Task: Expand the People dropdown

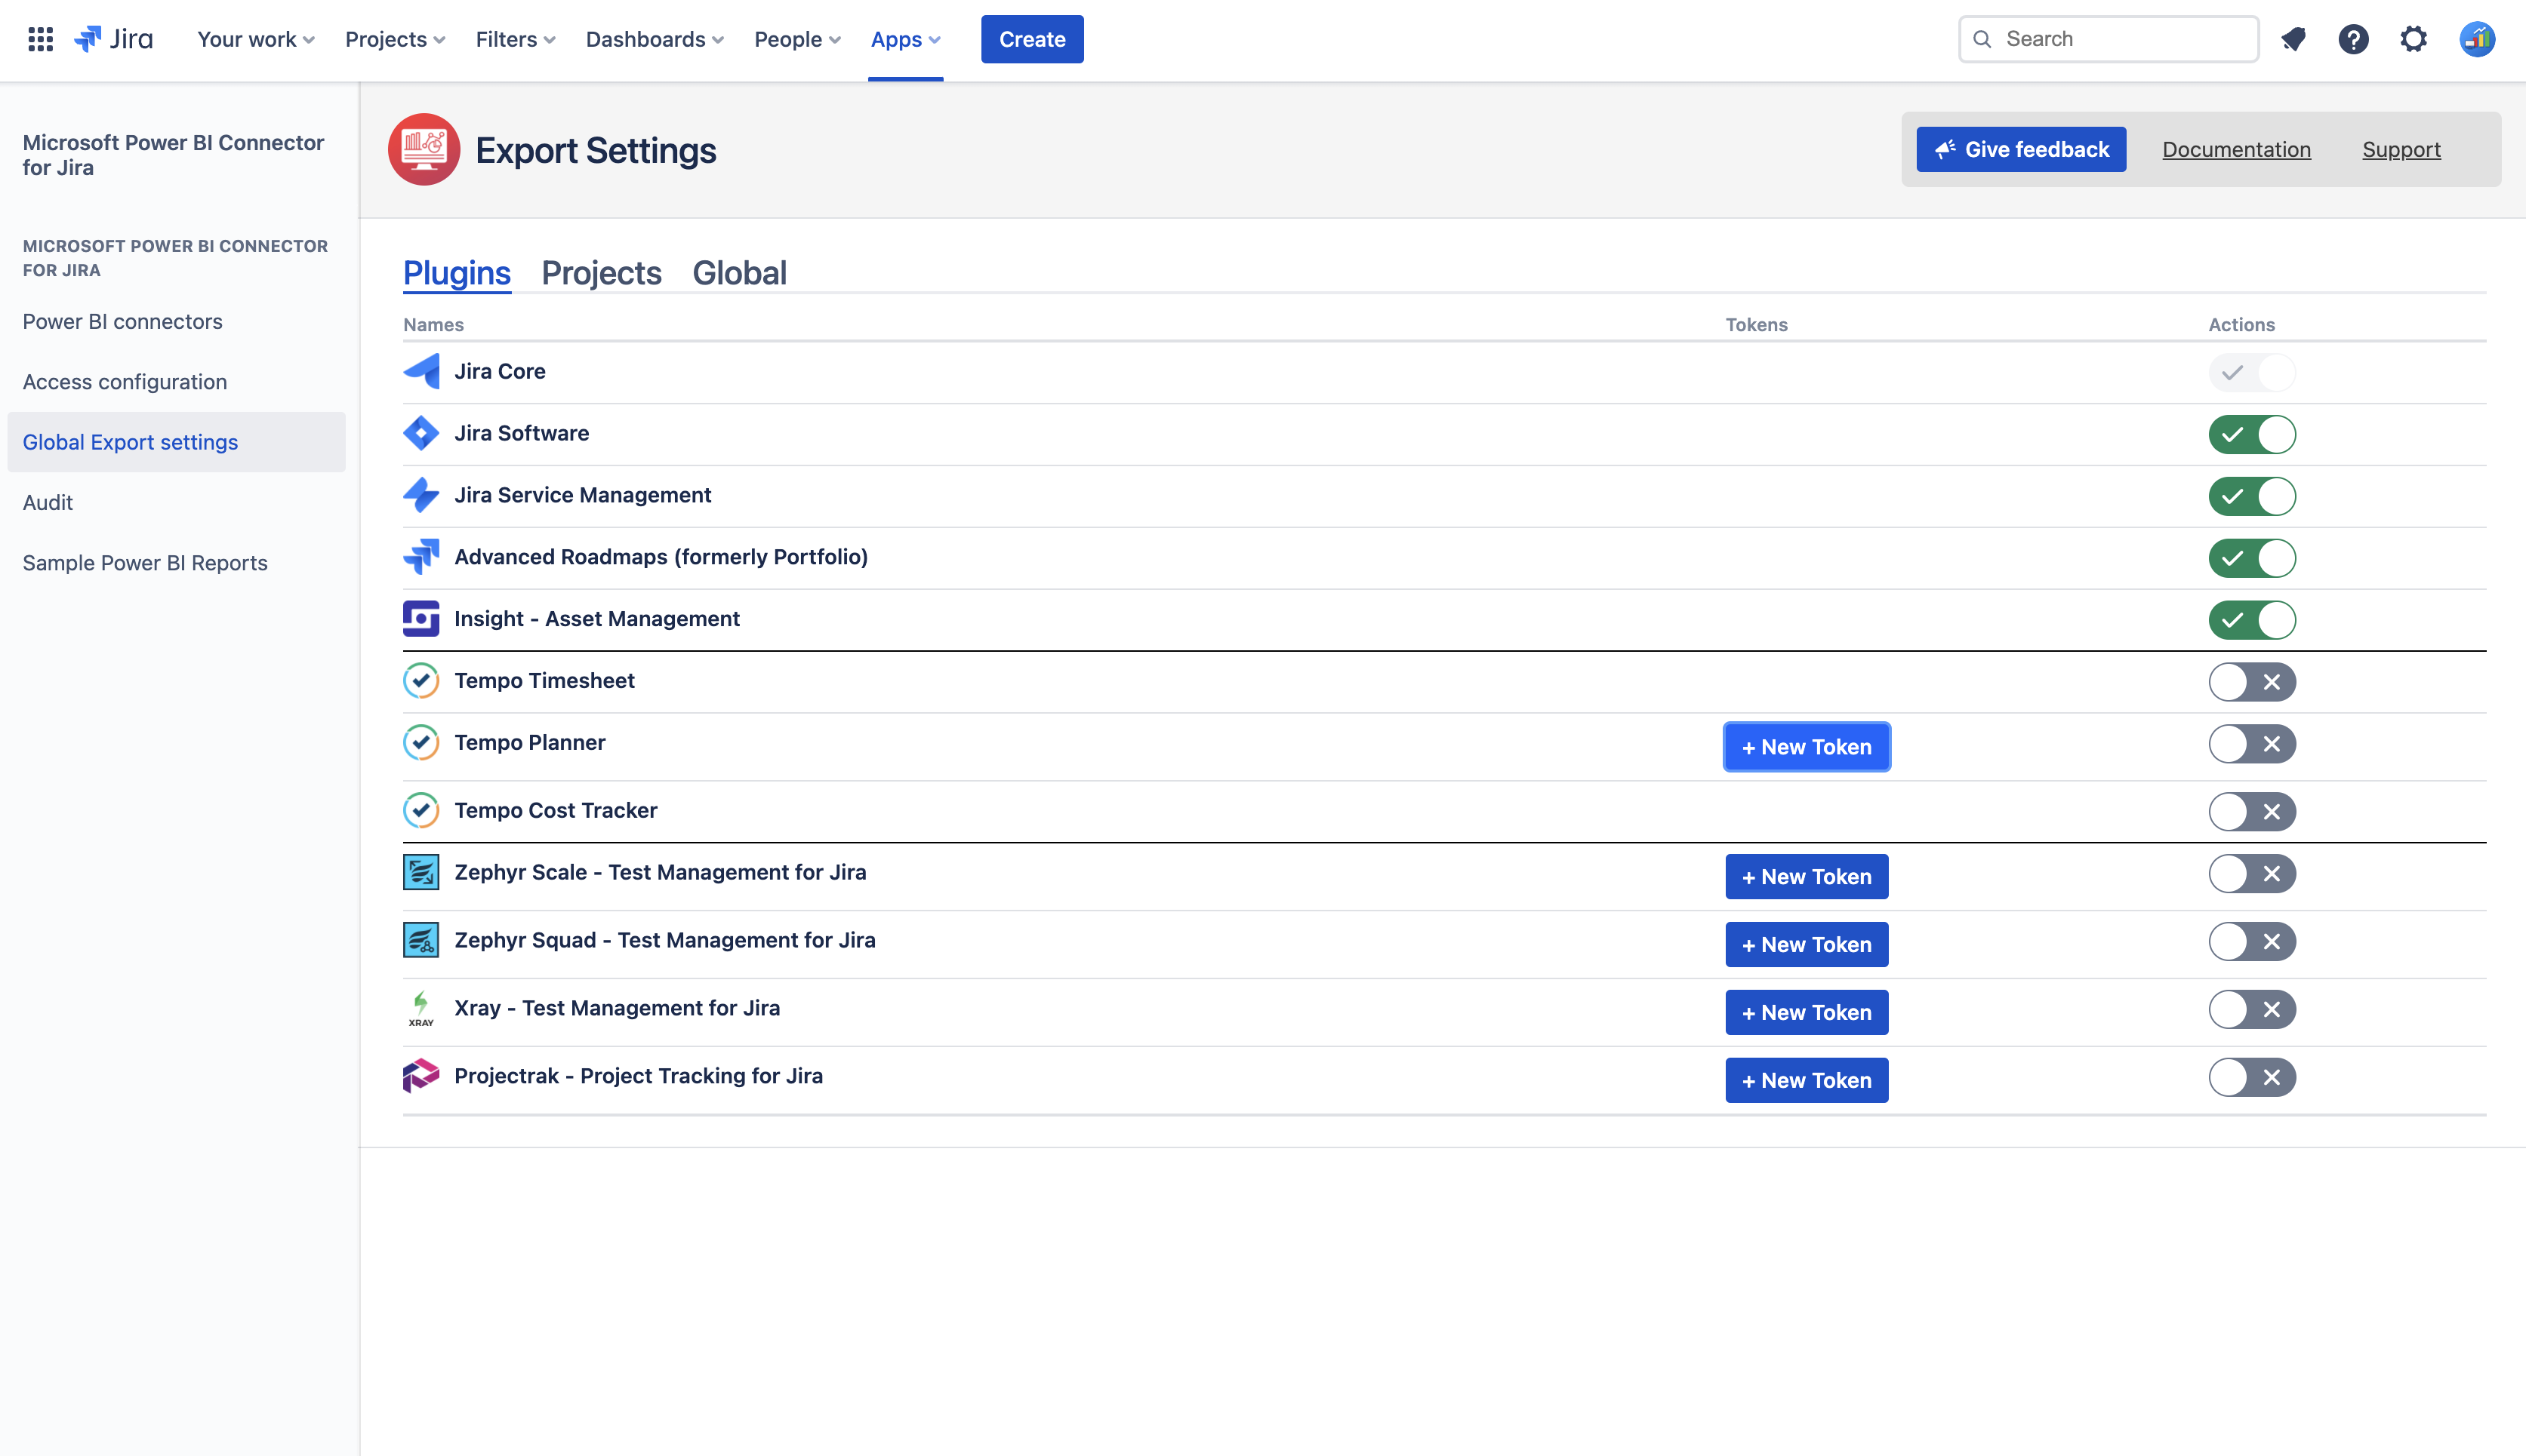Action: (x=797, y=39)
